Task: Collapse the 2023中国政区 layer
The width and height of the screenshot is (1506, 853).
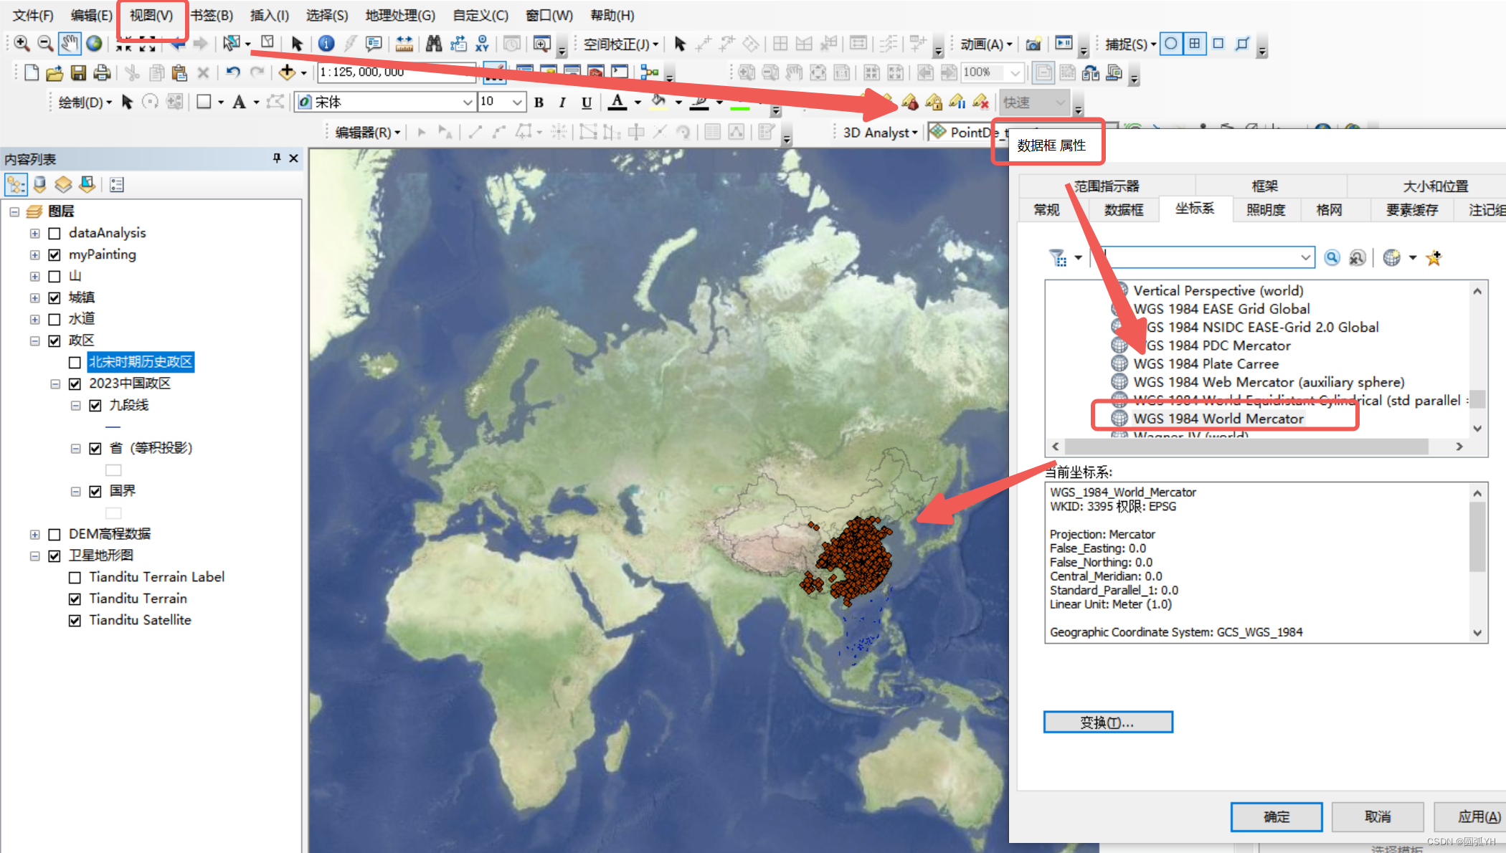Action: pos(57,383)
